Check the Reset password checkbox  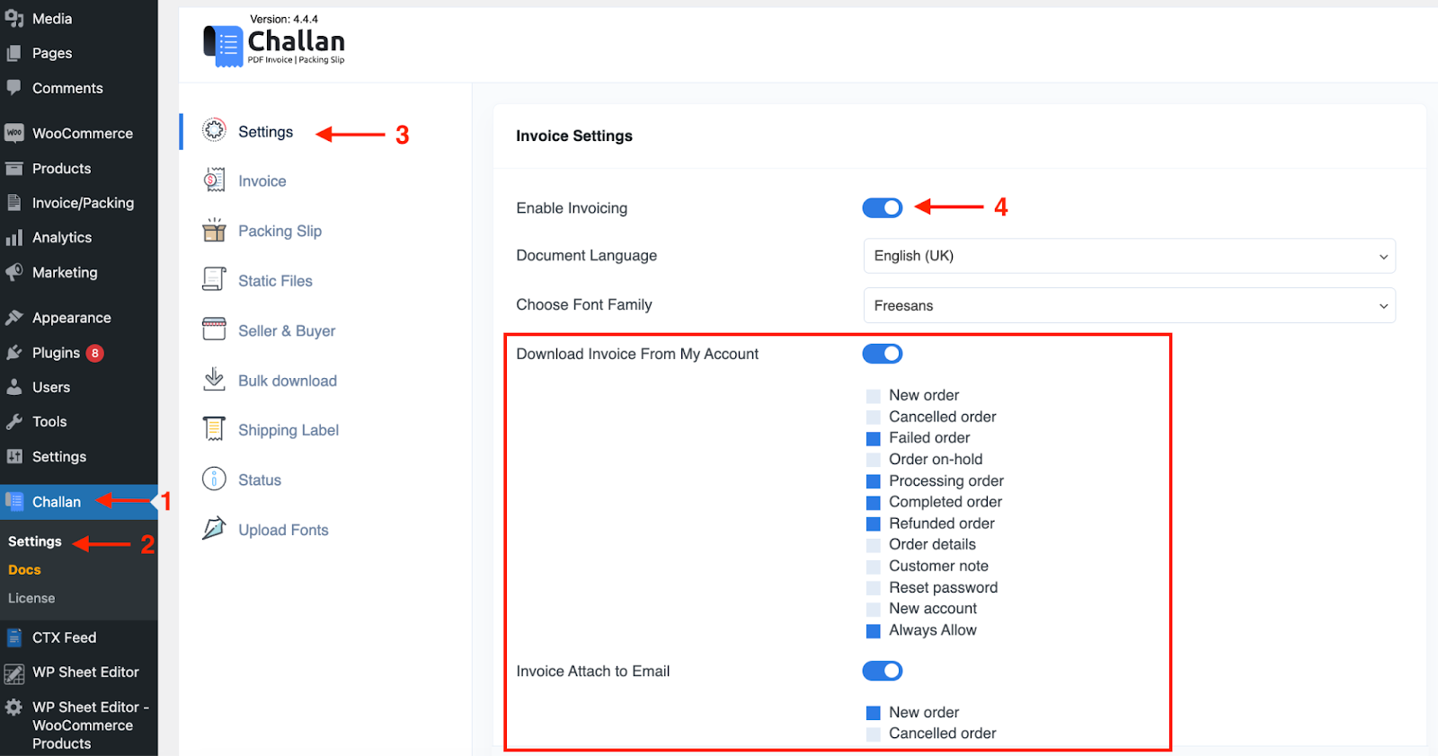[x=873, y=588]
